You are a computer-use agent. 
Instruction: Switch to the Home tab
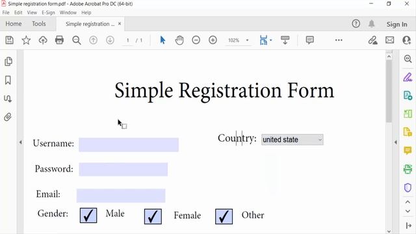[14, 24]
